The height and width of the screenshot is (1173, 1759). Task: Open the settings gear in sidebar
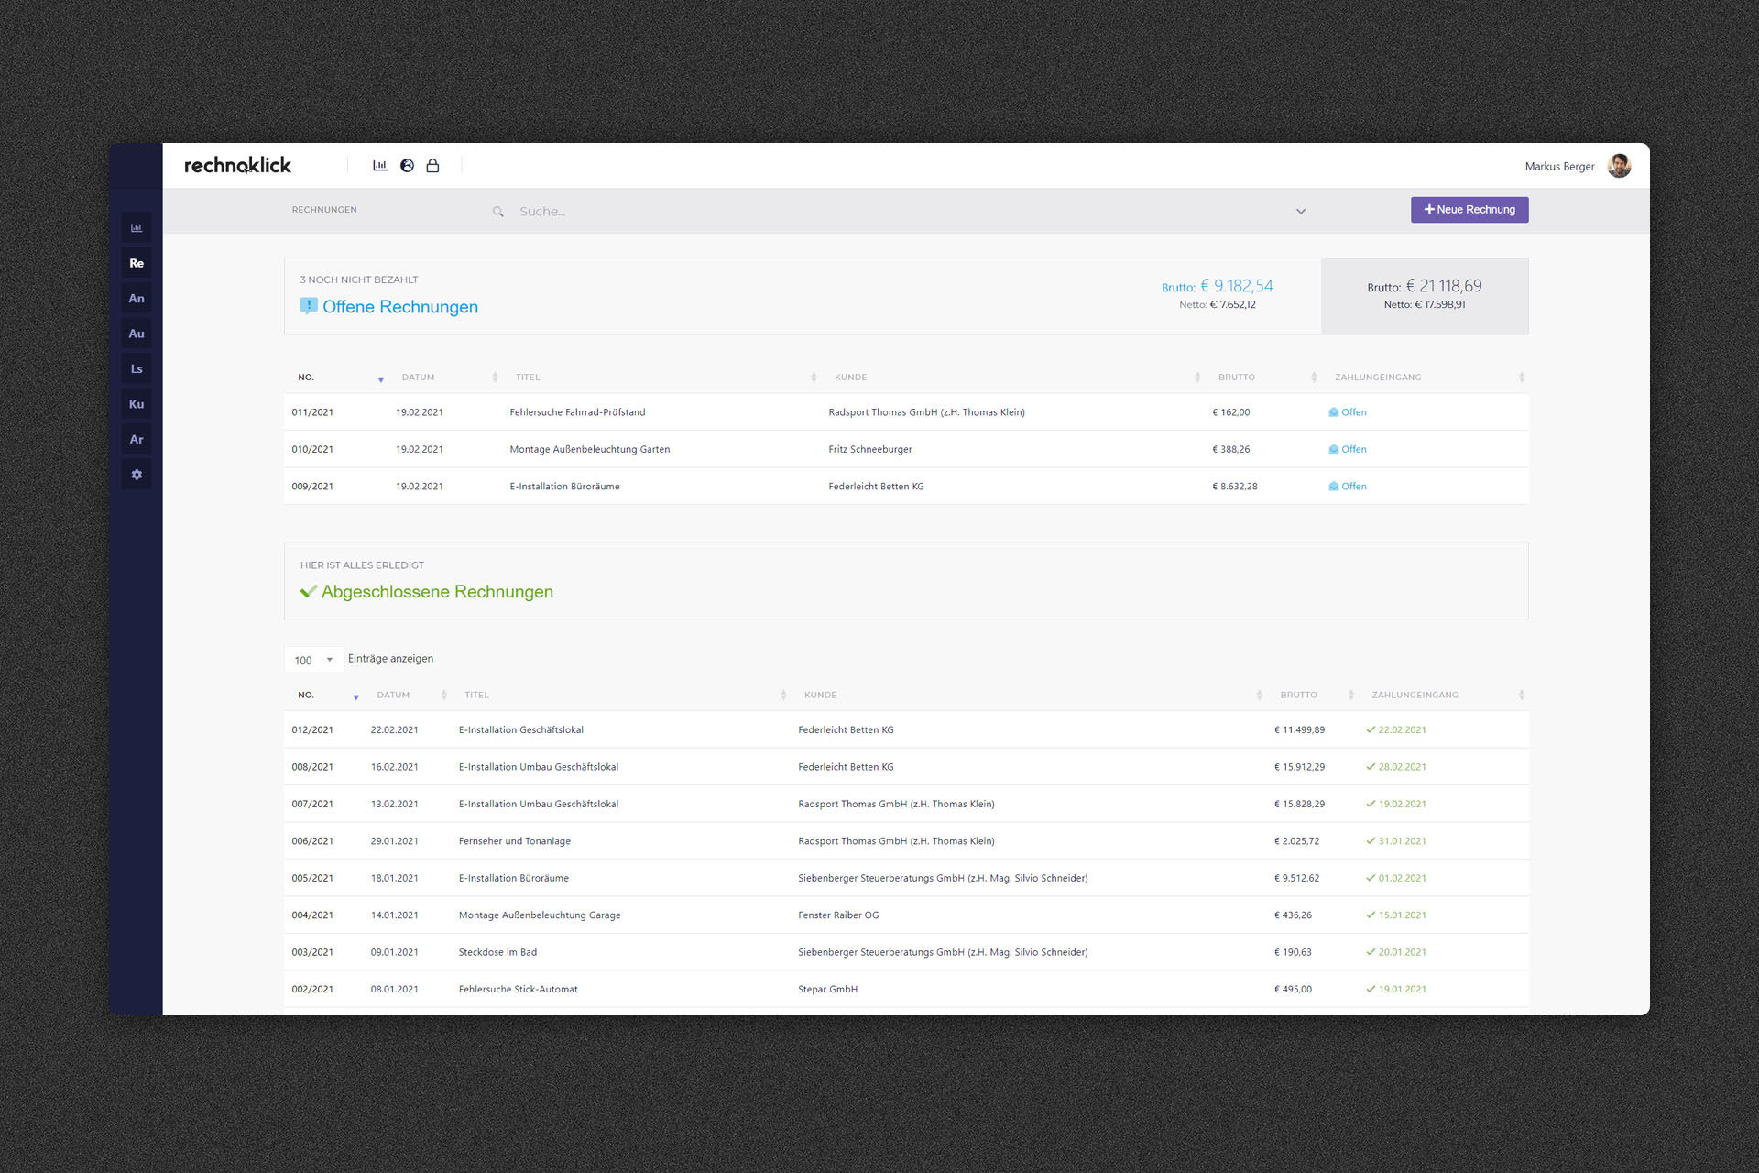[137, 475]
